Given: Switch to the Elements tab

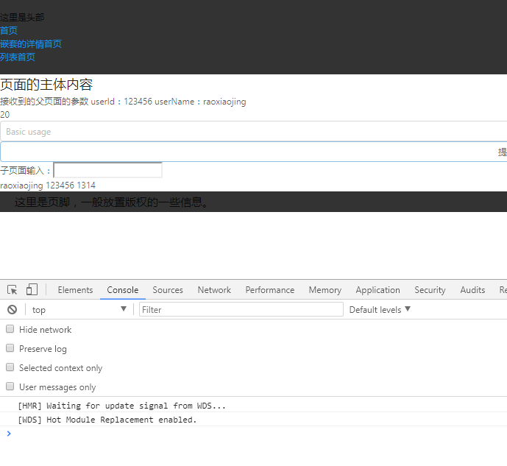Looking at the screenshot, I should click(75, 290).
